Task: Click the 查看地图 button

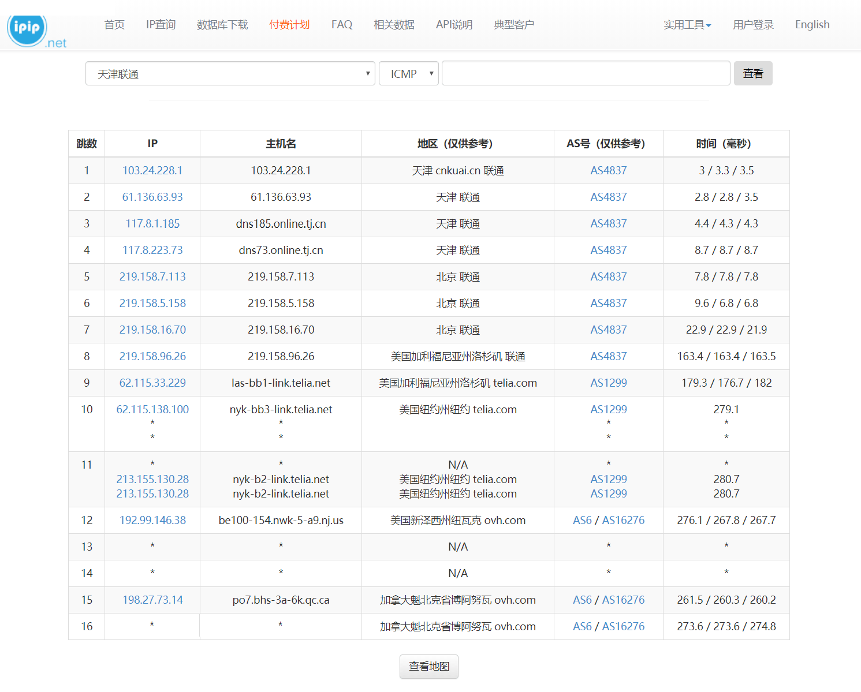Action: coord(429,667)
